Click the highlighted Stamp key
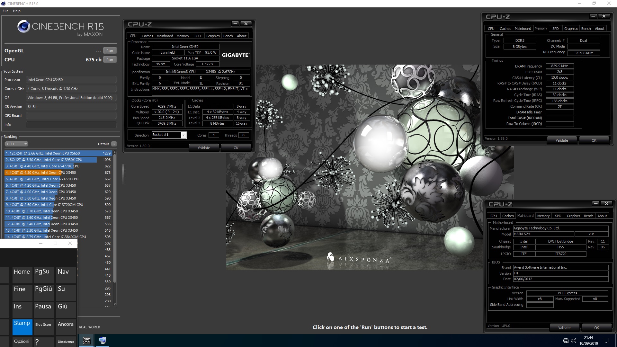617x347 pixels. coord(22,327)
